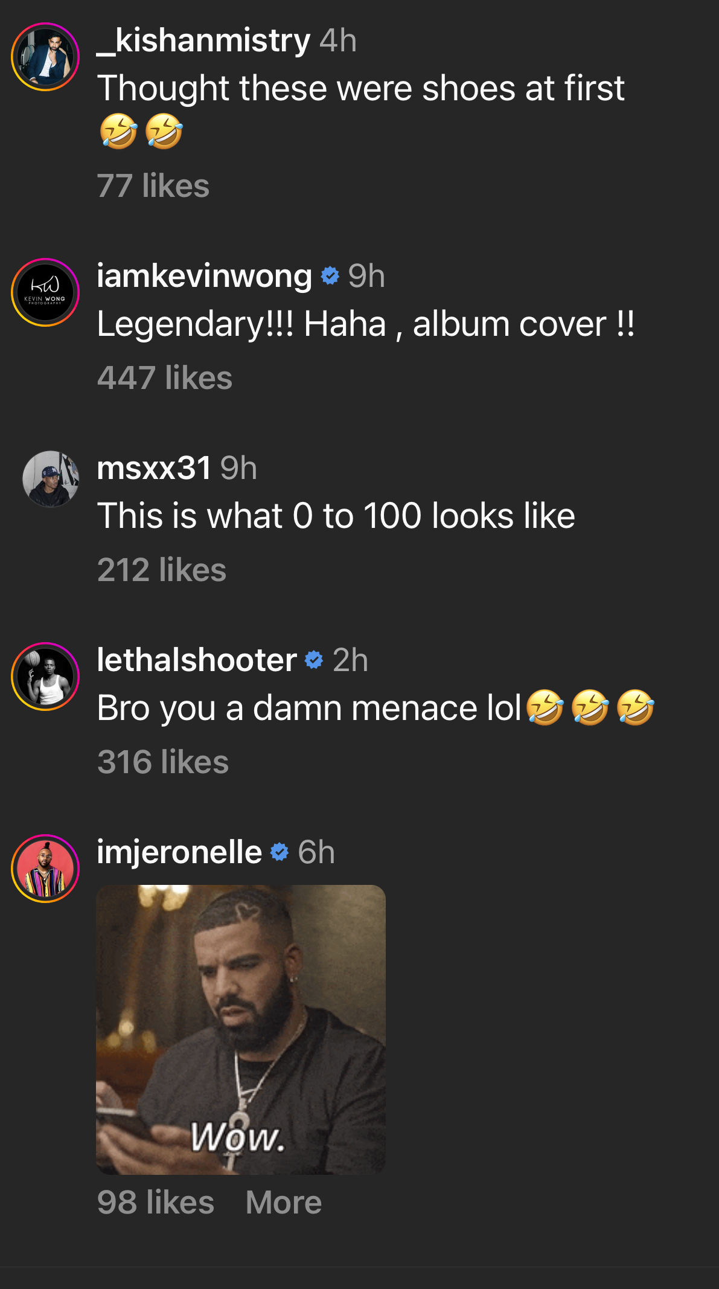This screenshot has width=719, height=1289.
Task: Open the iamkevinwong username link
Action: click(204, 276)
